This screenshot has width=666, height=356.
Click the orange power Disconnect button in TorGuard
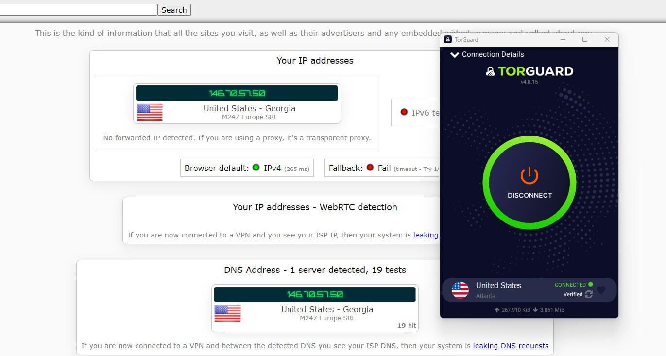coord(529,182)
